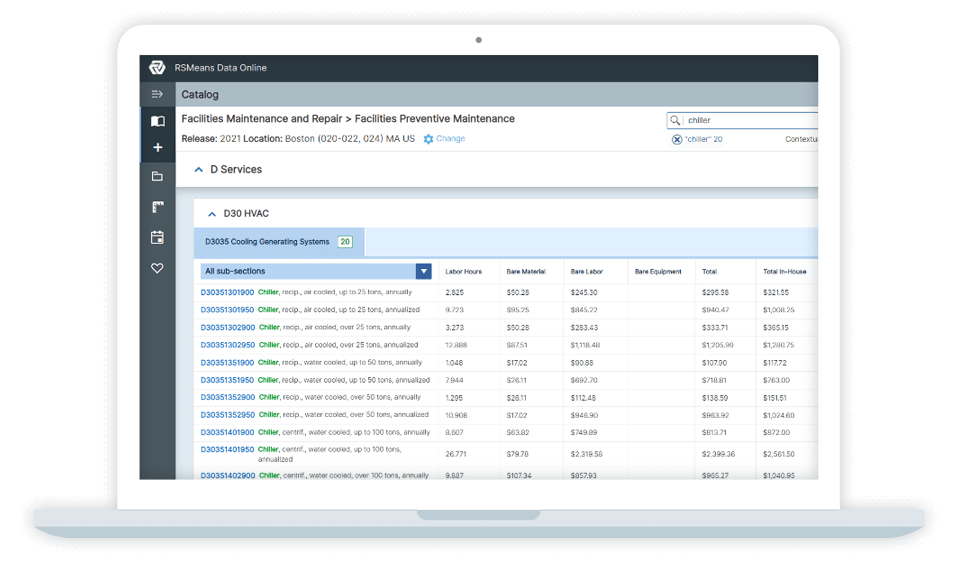Sort by Bare Equipment column header
The width and height of the screenshot is (957, 562).
[658, 271]
